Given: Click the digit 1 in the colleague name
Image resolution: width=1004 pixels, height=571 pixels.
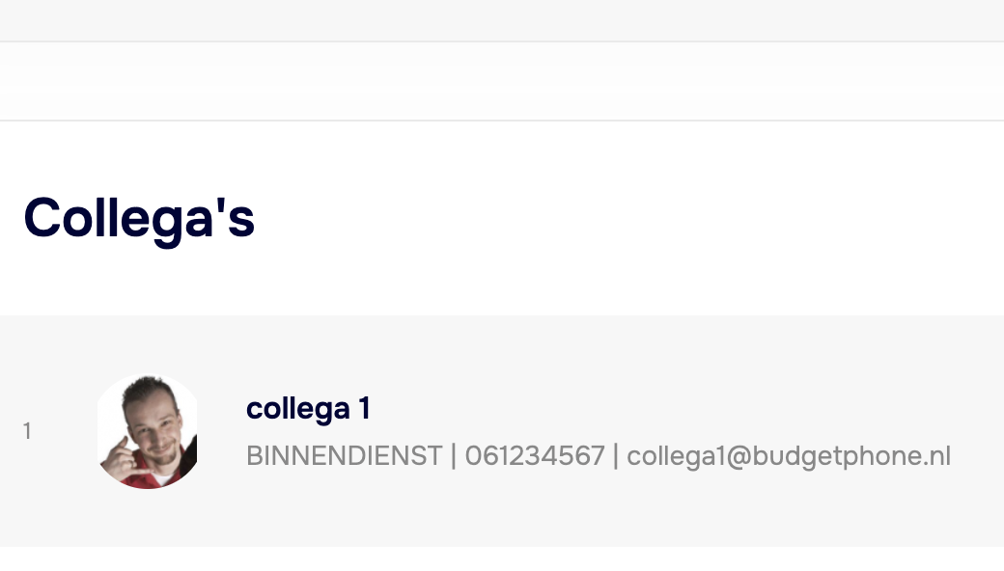Looking at the screenshot, I should [x=364, y=409].
